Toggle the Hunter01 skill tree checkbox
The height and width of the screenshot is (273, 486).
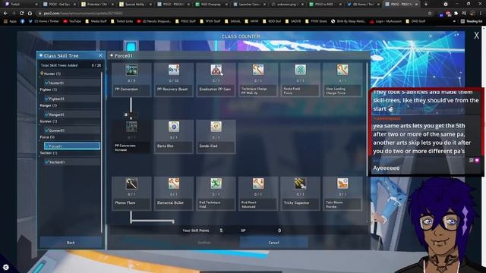[47, 83]
